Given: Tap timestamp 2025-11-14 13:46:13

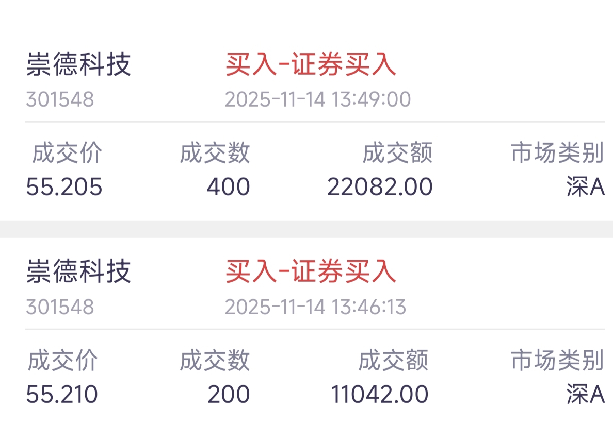Looking at the screenshot, I should [315, 307].
